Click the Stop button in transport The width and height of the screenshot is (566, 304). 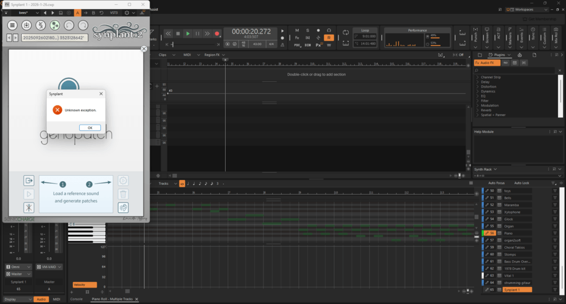click(x=178, y=33)
